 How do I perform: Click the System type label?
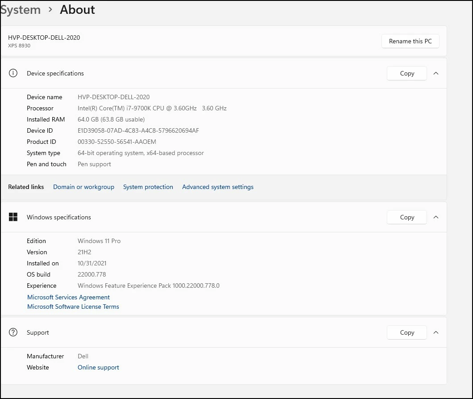[43, 153]
